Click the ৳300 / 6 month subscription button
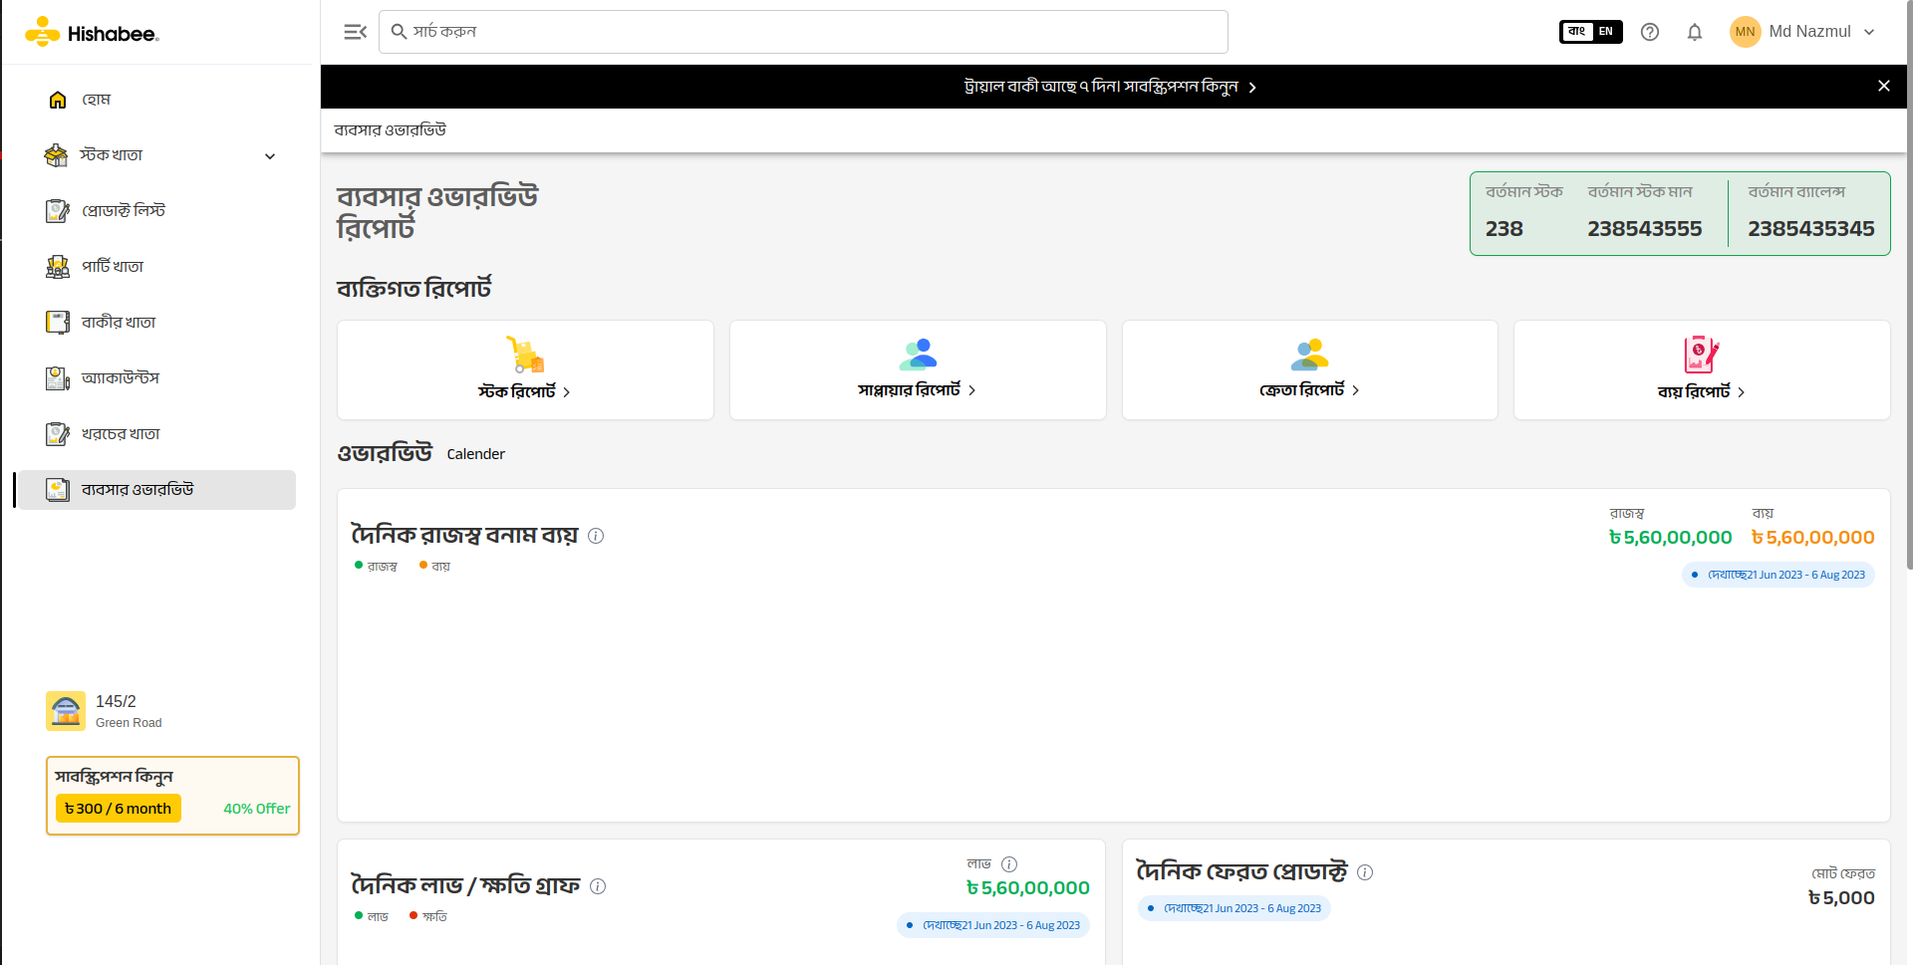The width and height of the screenshot is (1913, 965). [118, 809]
